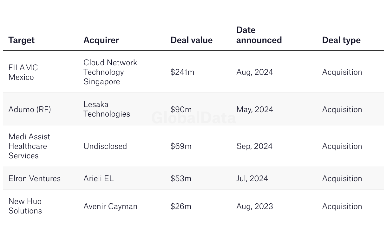Click the New Huo Solutions target cell
Viewport: 387px width, 235px height.
pos(25,206)
